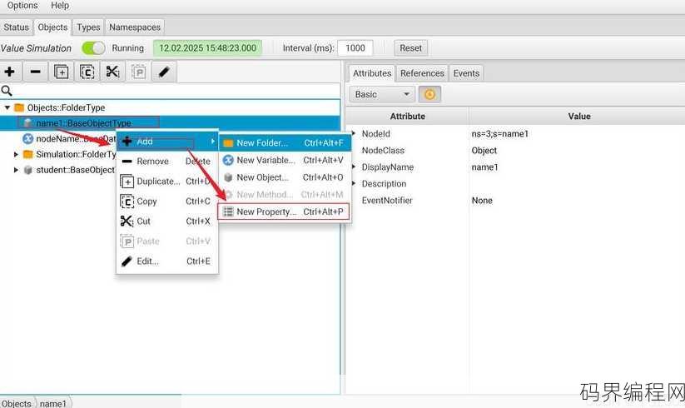Collapse the Objects::FolderType tree node
This screenshot has height=408, width=685.
(x=7, y=107)
